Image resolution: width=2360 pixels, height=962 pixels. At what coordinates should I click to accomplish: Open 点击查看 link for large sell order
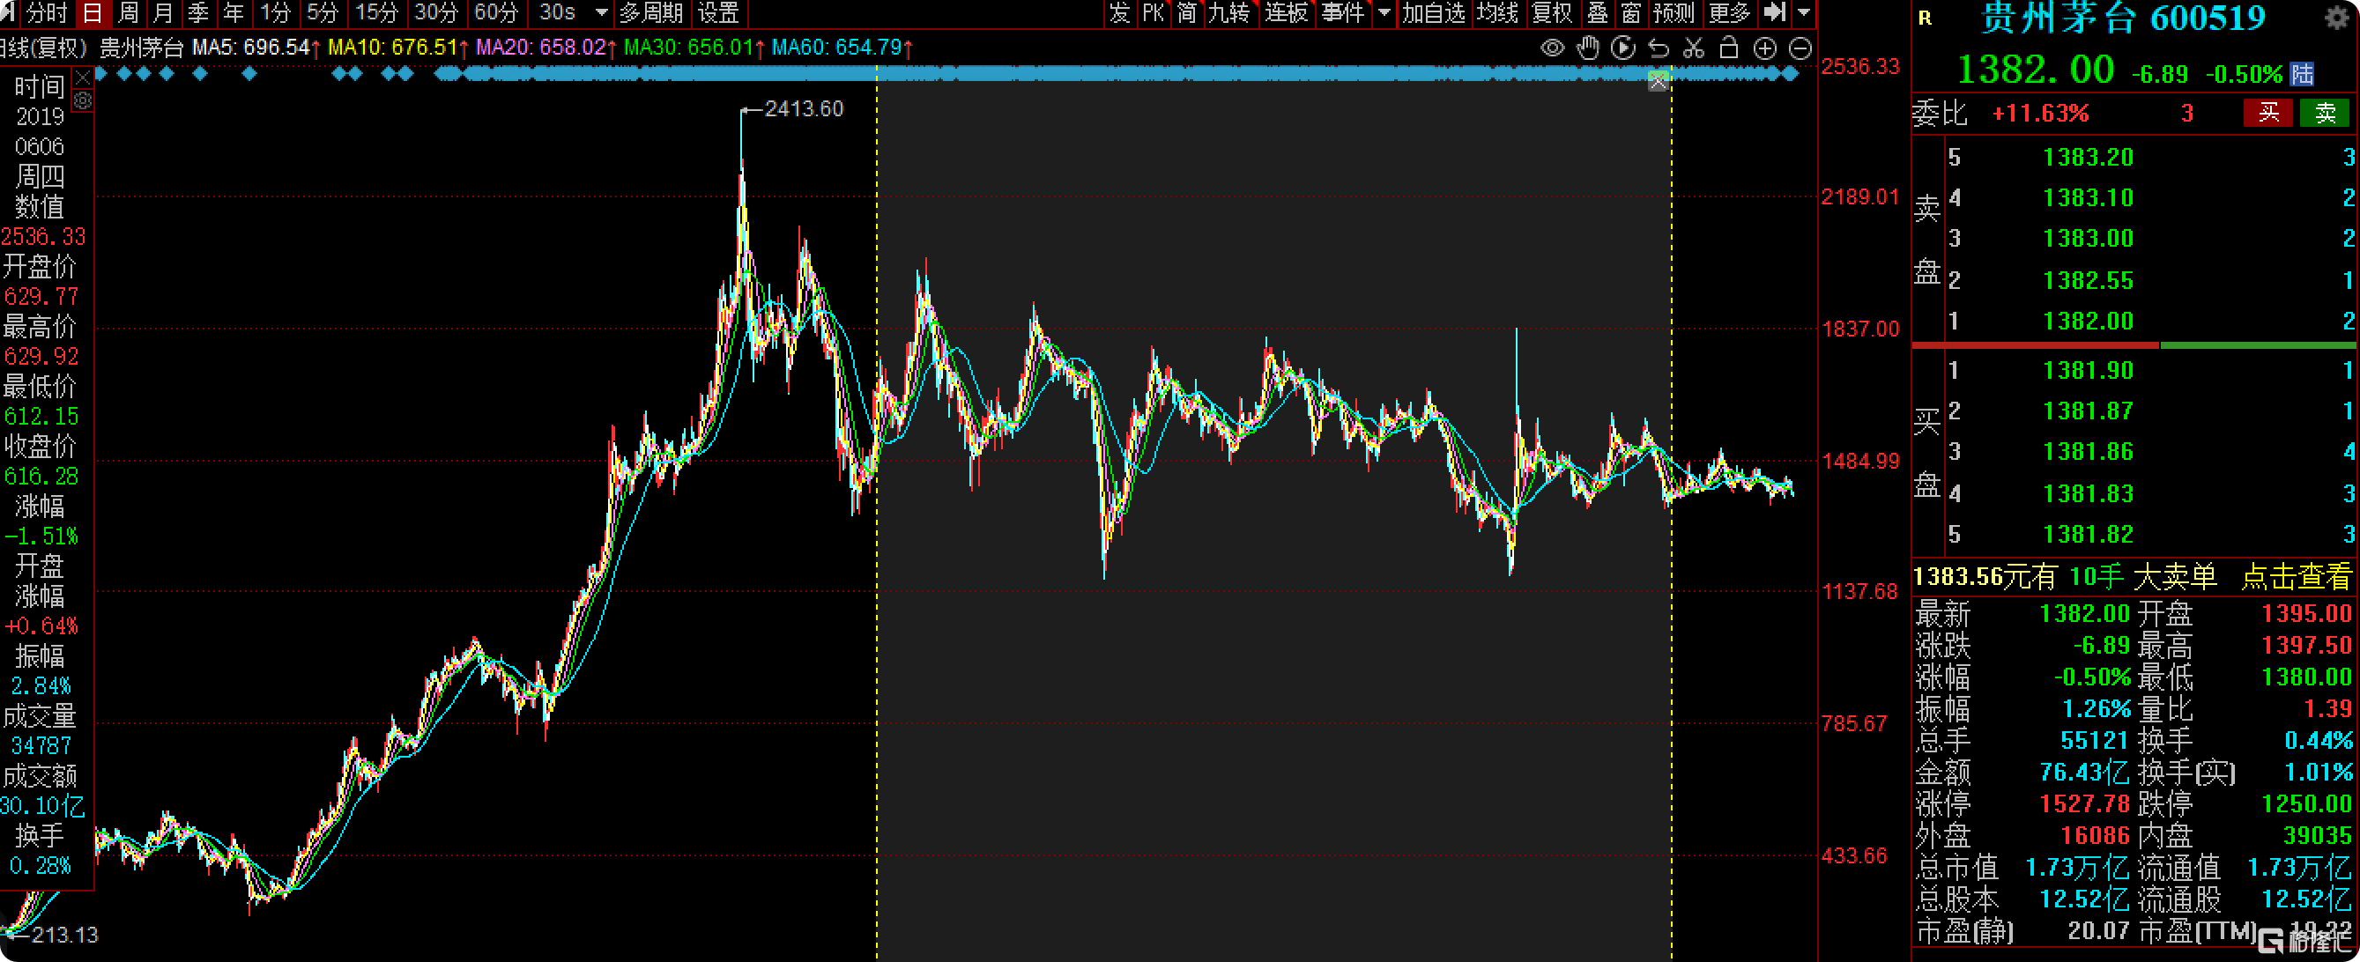pos(2296,576)
